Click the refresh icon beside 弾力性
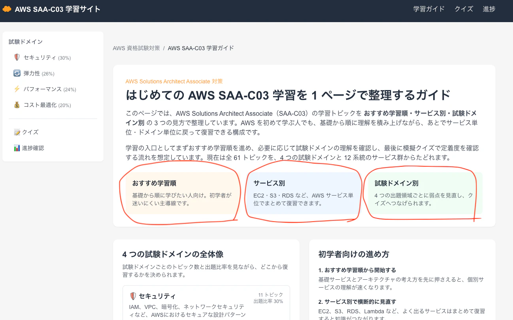This screenshot has width=513, height=320. click(x=17, y=73)
